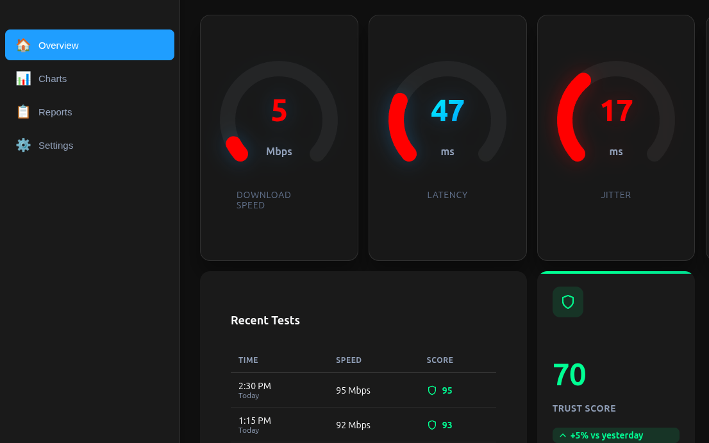The height and width of the screenshot is (443, 709).
Task: Click the DOWNLOAD SPEED label
Action: (263, 200)
